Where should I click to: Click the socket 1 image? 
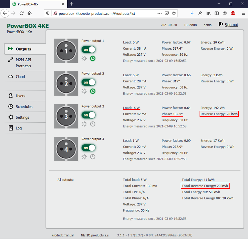click(x=66, y=51)
